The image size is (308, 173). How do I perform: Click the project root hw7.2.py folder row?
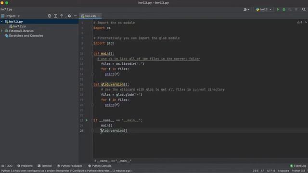pyautogui.click(x=39, y=22)
